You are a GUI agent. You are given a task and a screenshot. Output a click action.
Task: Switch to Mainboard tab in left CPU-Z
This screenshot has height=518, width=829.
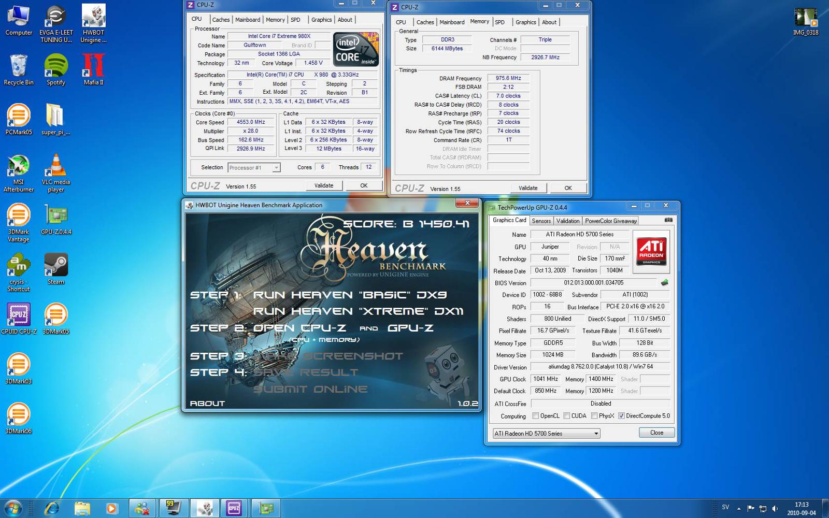click(248, 20)
